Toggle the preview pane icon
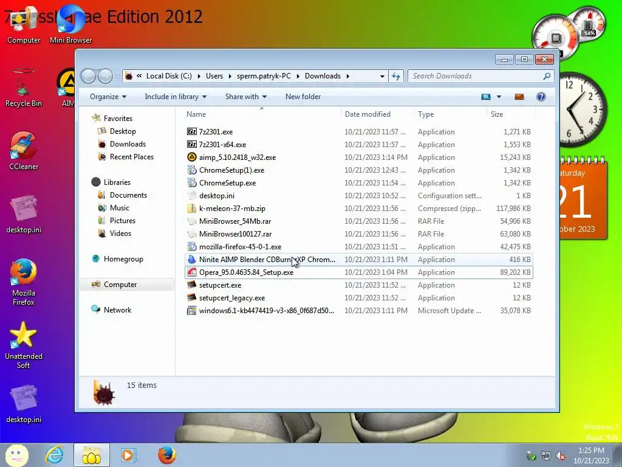 (519, 97)
